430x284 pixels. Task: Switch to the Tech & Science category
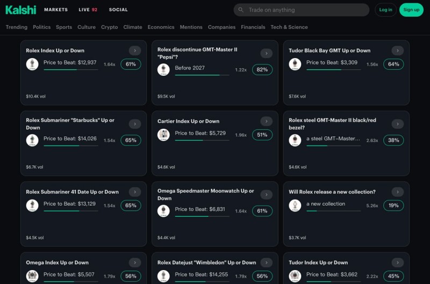[x=289, y=27]
